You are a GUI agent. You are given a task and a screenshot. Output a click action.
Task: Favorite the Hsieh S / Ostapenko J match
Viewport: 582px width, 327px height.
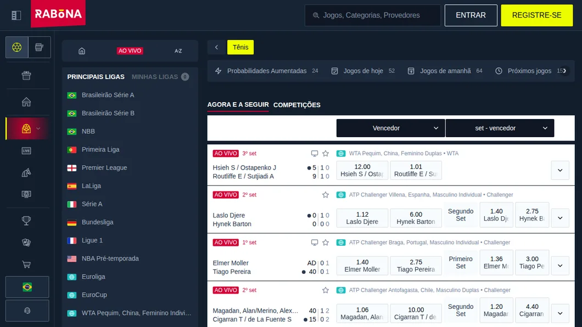coord(326,154)
